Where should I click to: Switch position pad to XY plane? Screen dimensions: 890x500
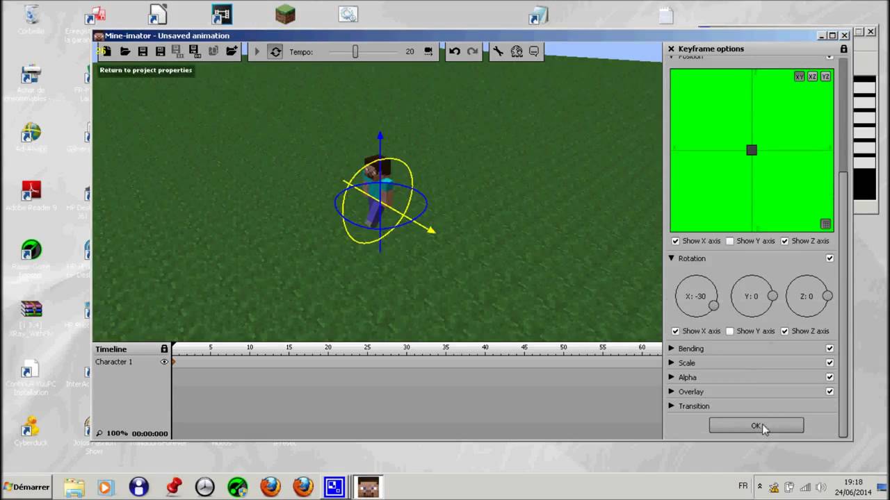point(800,76)
